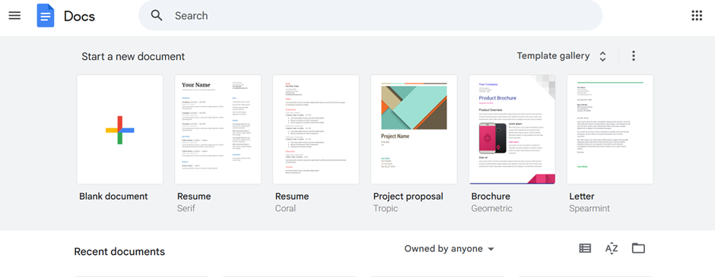Click the Recent documents heading

(119, 251)
